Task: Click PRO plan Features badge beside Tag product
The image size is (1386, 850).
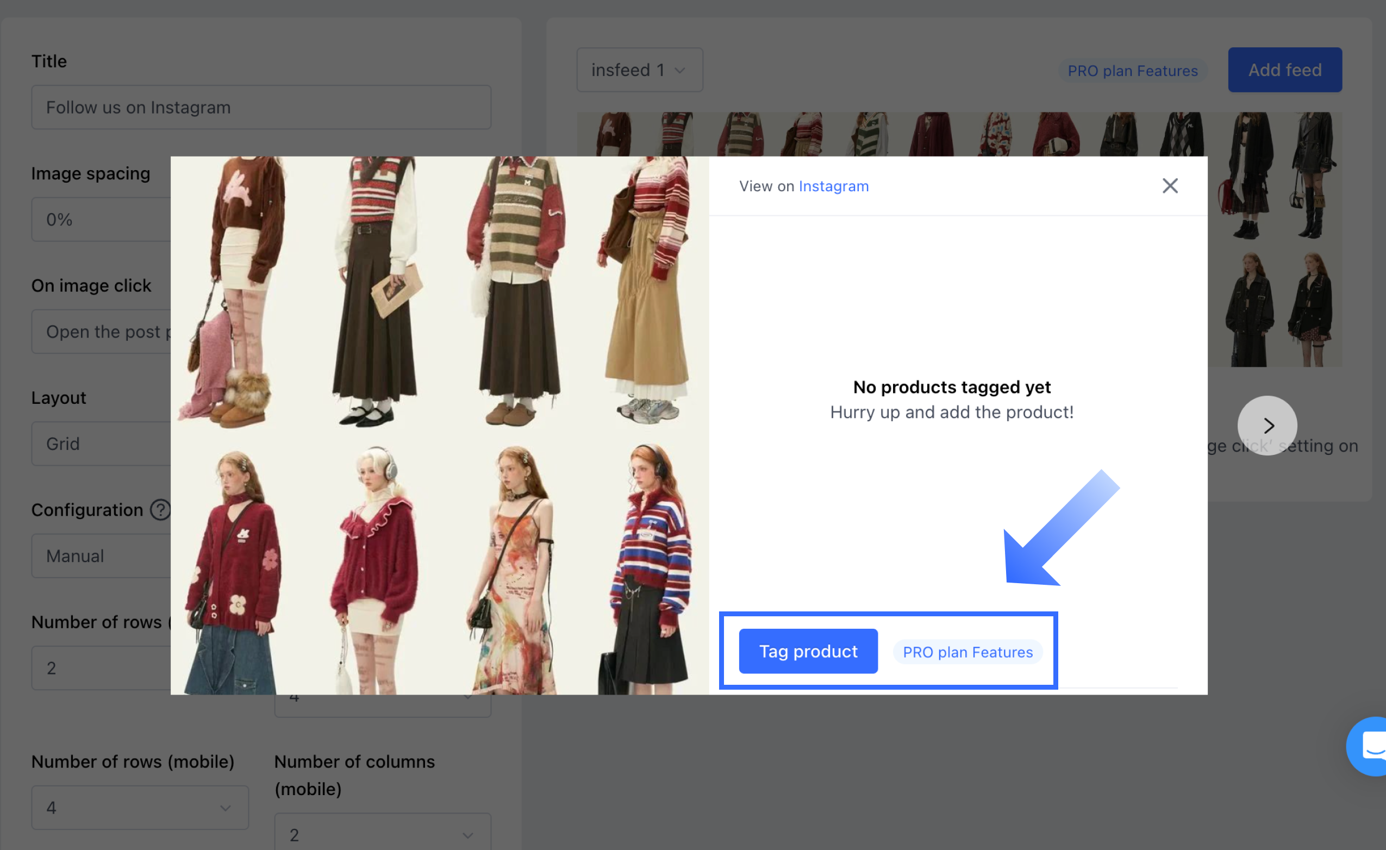Action: click(x=967, y=652)
